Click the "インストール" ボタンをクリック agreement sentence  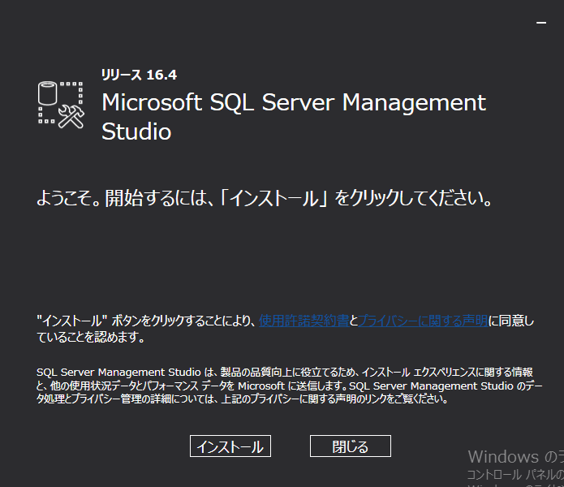[146, 321]
